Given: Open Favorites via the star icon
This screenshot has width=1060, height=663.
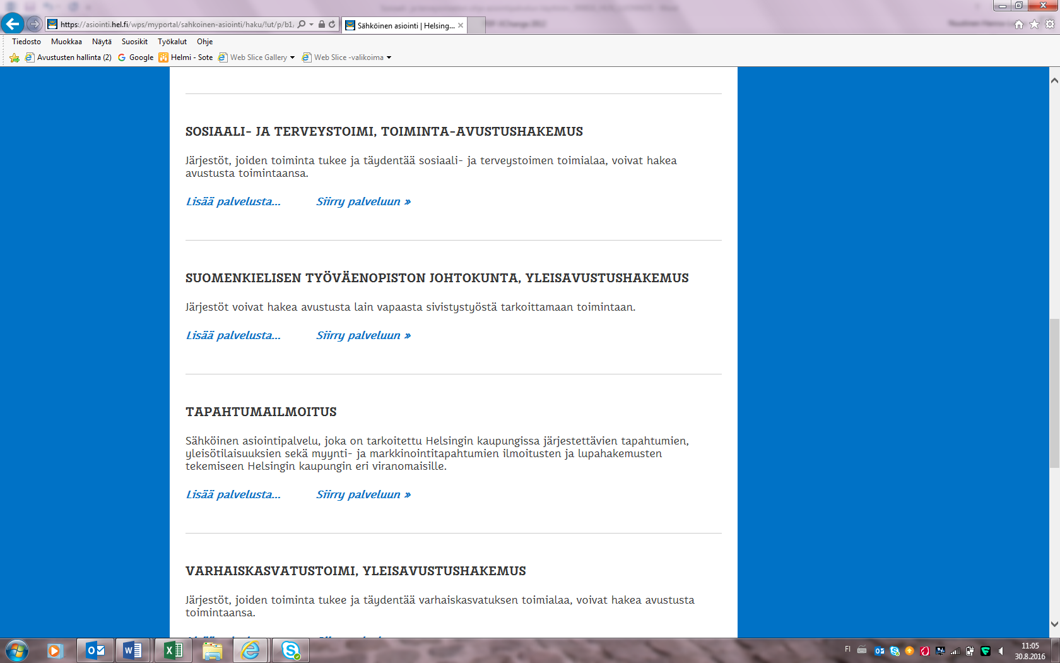Looking at the screenshot, I should (1034, 24).
